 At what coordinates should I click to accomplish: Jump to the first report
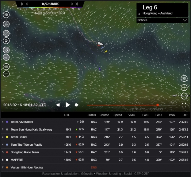click(22, 4)
